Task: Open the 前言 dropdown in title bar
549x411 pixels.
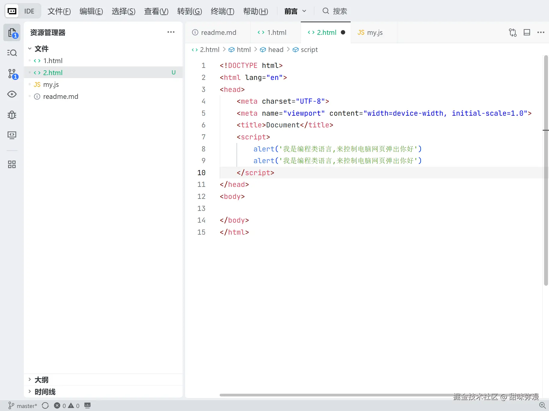Action: tap(295, 11)
